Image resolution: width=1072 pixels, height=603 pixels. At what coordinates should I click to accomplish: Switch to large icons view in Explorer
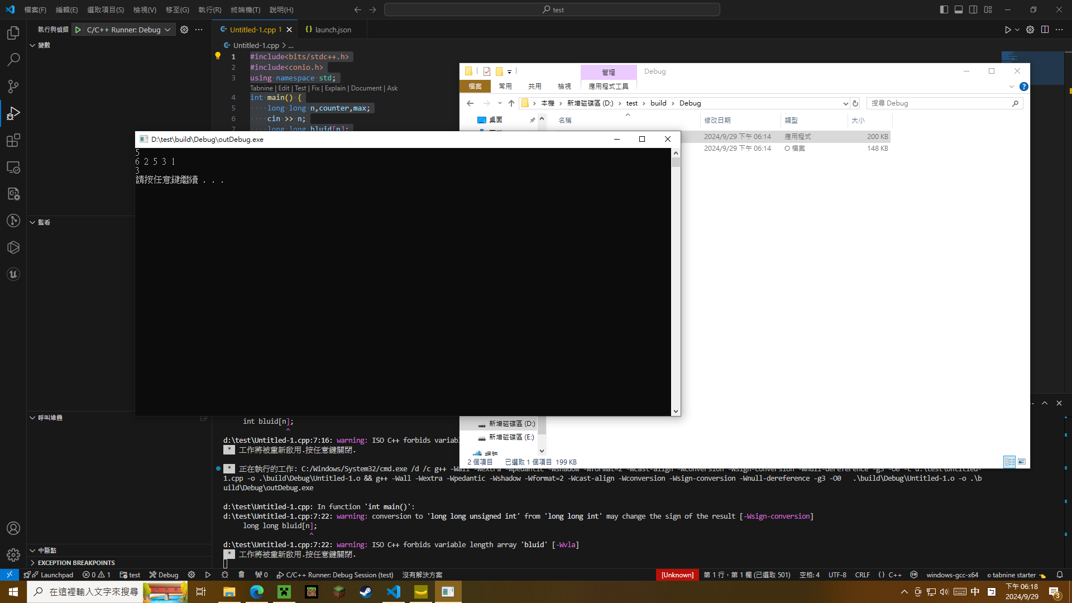1022,462
